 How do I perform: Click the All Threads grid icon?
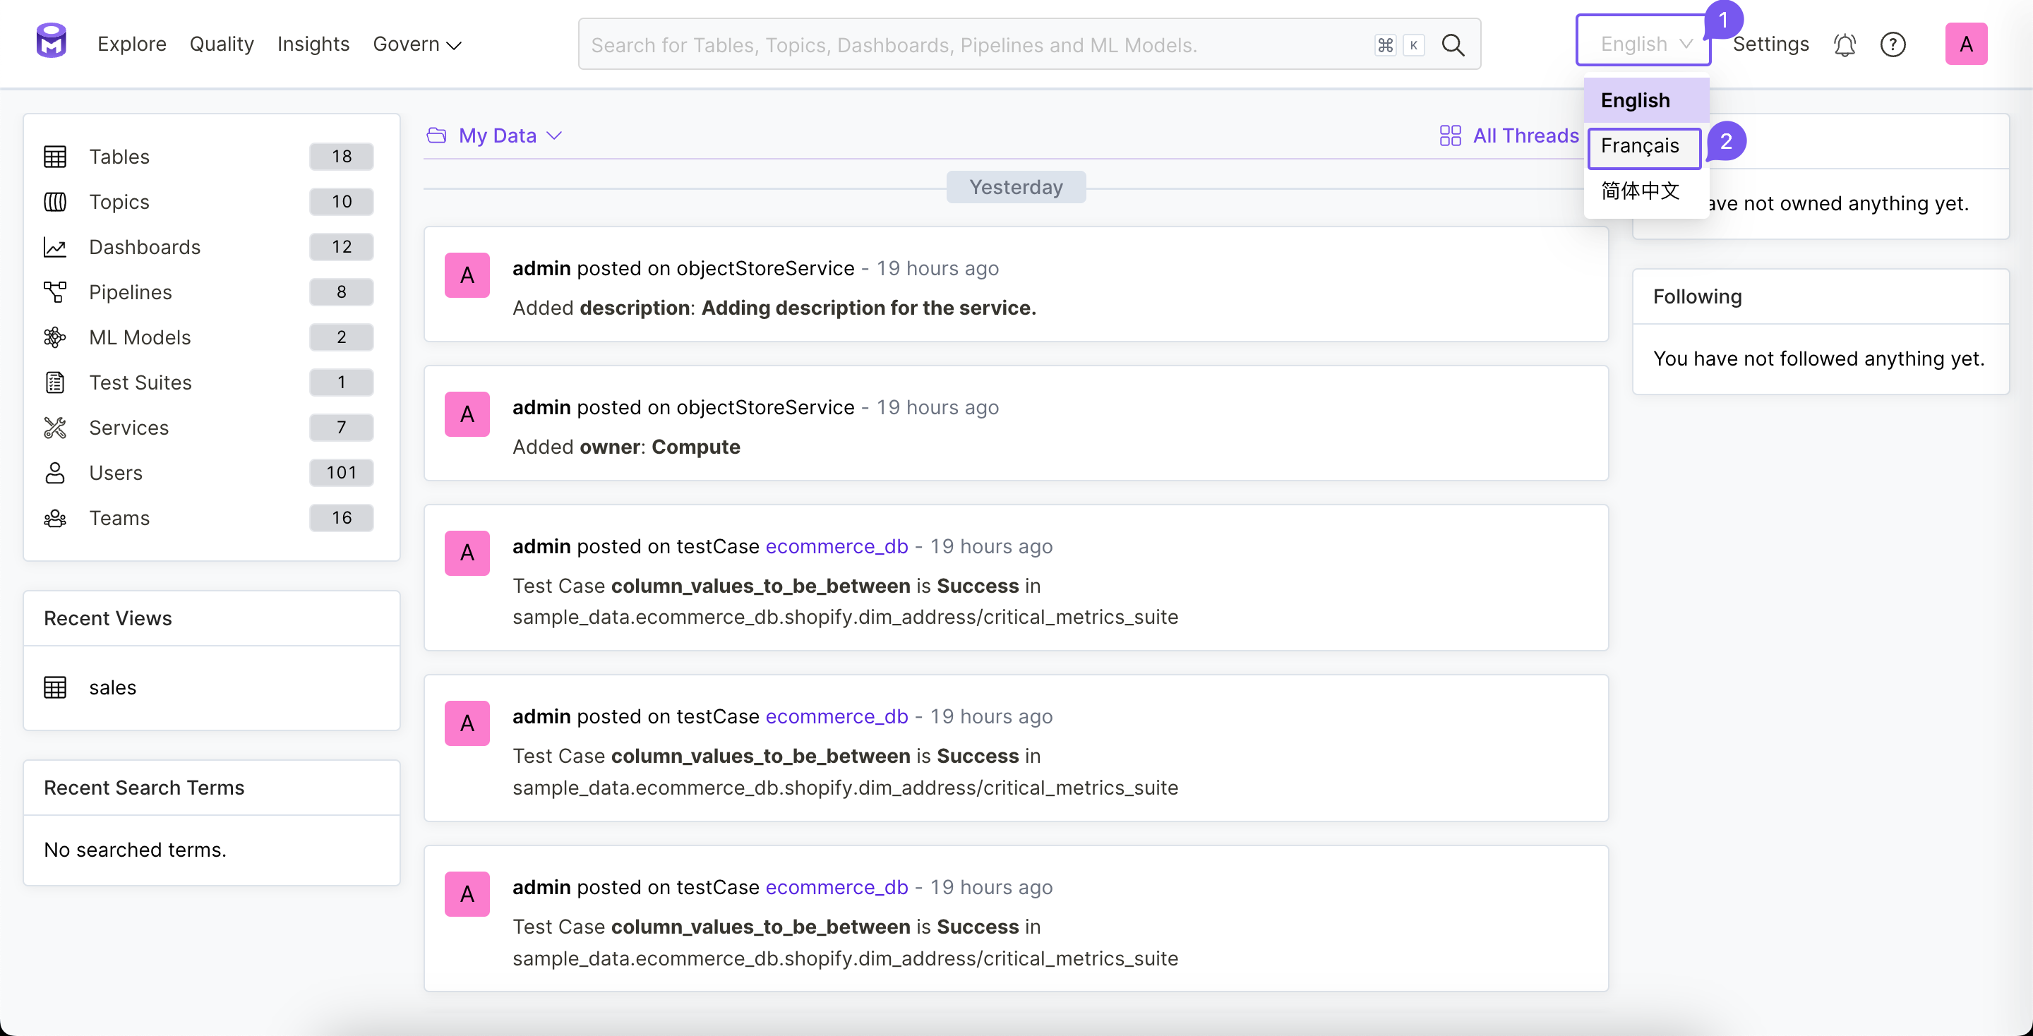pyautogui.click(x=1451, y=135)
